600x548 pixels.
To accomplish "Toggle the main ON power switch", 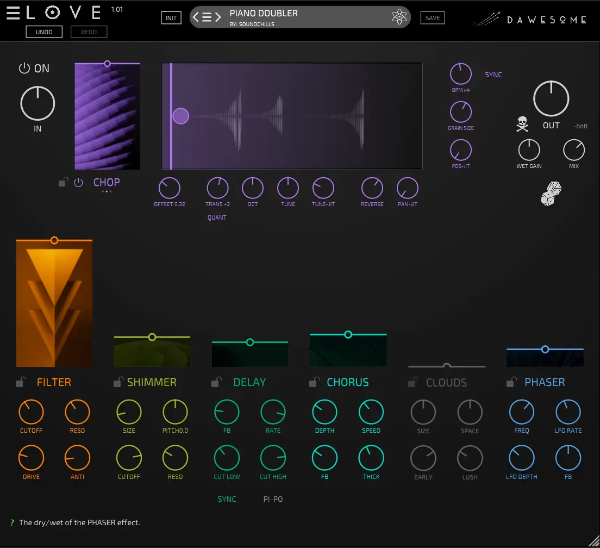I will (24, 68).
